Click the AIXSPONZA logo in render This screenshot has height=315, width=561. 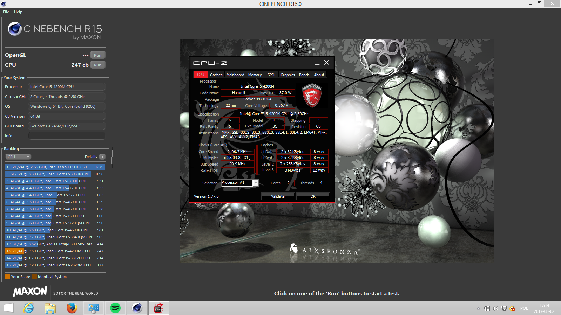325,250
